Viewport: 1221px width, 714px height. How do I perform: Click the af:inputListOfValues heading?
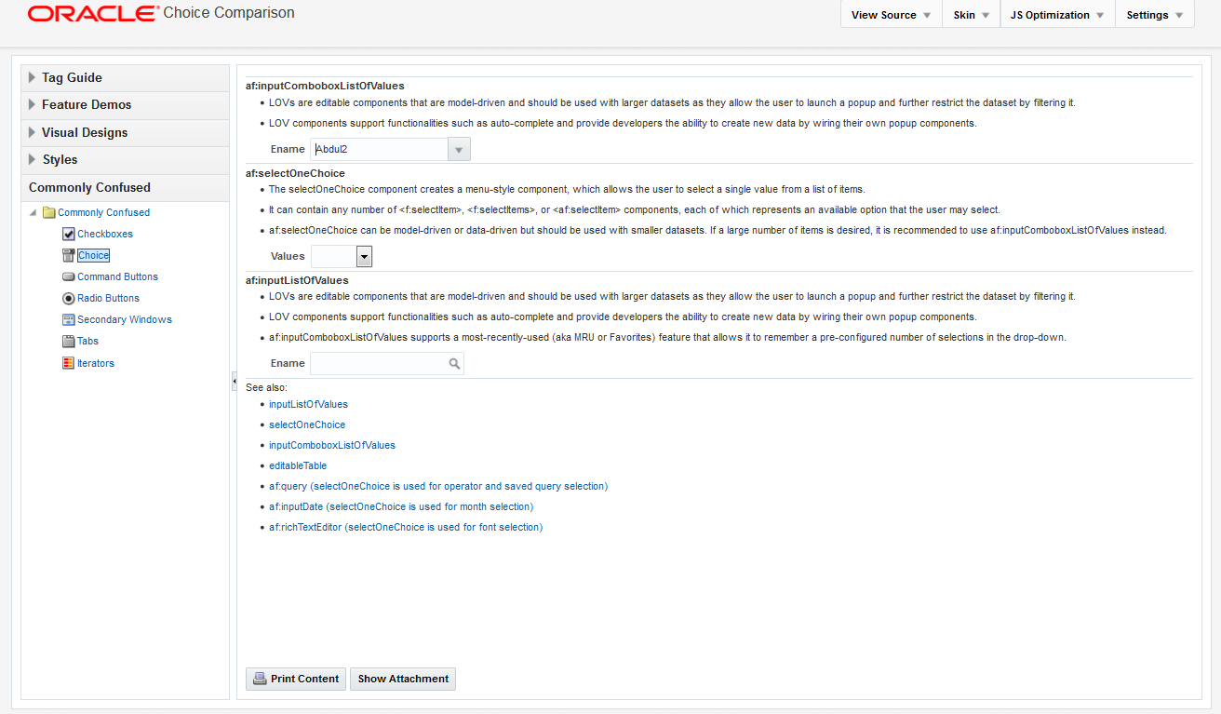[x=297, y=280]
